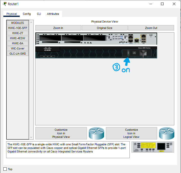The width and height of the screenshot is (181, 173).
Task: Click Customize Icon in Logical View
Action: click(x=131, y=133)
